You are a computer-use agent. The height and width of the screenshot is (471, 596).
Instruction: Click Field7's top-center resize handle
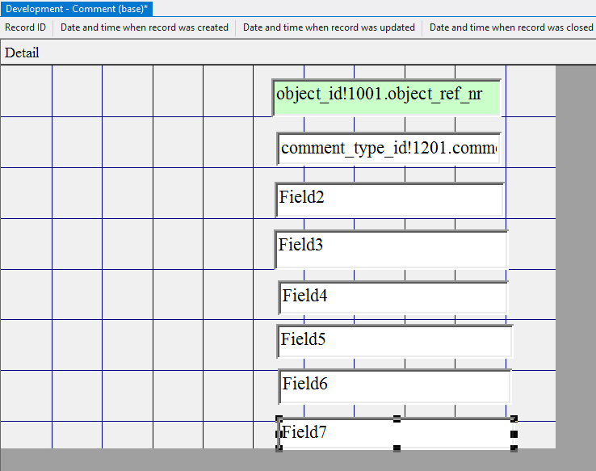coord(397,418)
